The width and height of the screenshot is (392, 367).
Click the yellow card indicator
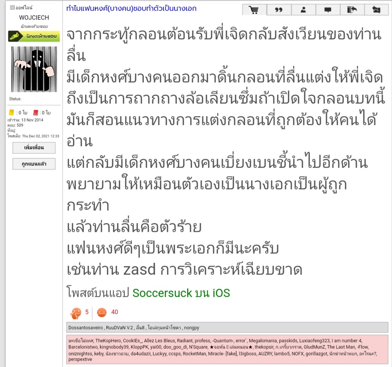point(11,113)
